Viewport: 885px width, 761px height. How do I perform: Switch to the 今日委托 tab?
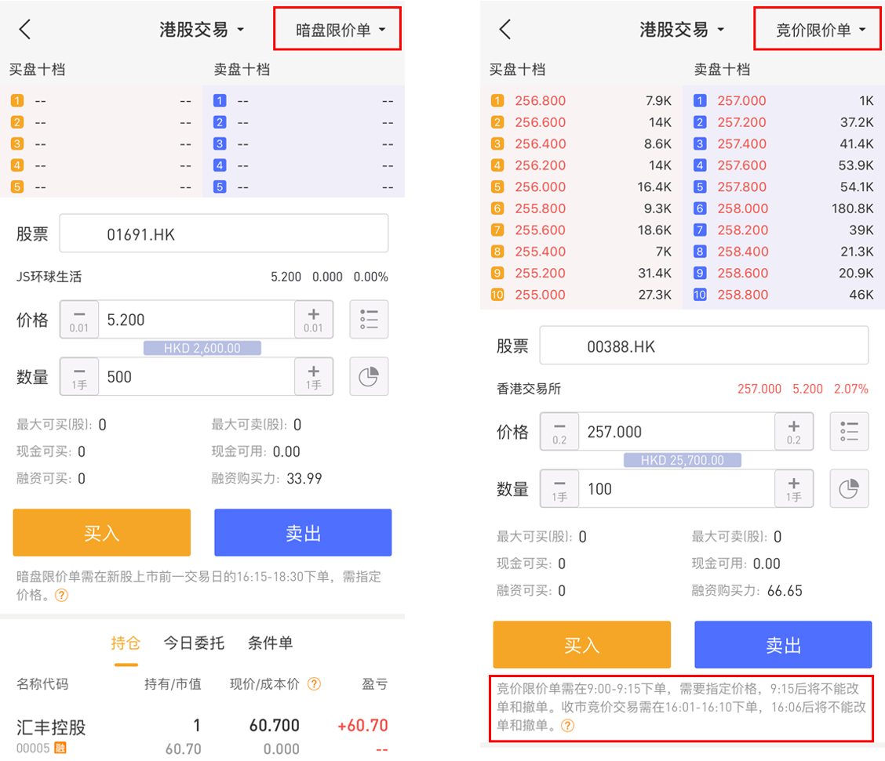[x=194, y=643]
